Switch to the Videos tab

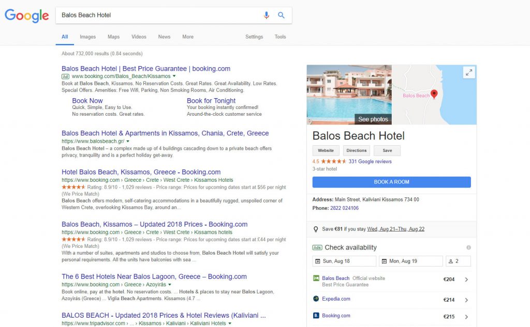(139, 37)
